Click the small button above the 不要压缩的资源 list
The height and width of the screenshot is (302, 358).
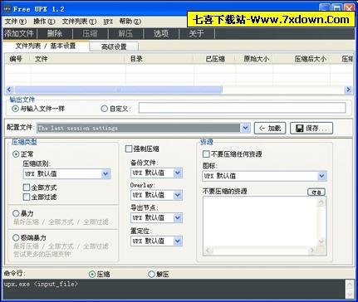click(x=316, y=192)
